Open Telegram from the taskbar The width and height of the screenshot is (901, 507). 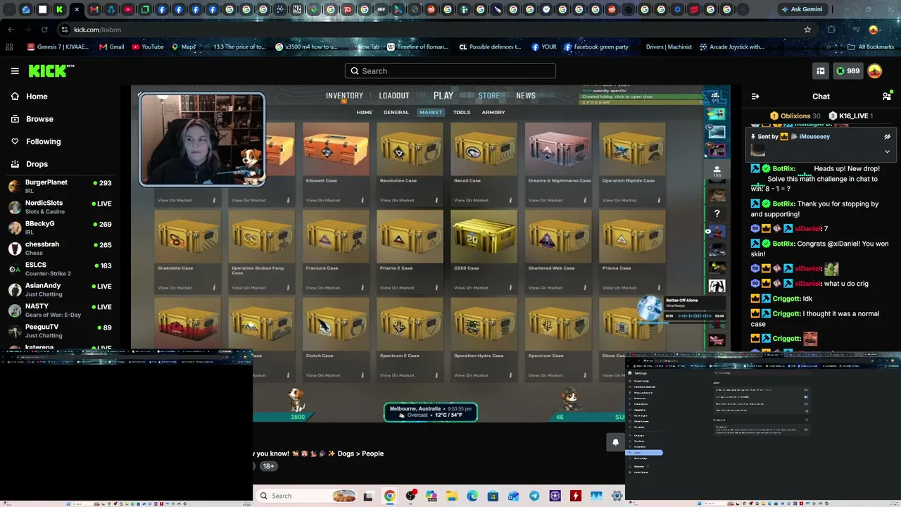click(x=534, y=496)
